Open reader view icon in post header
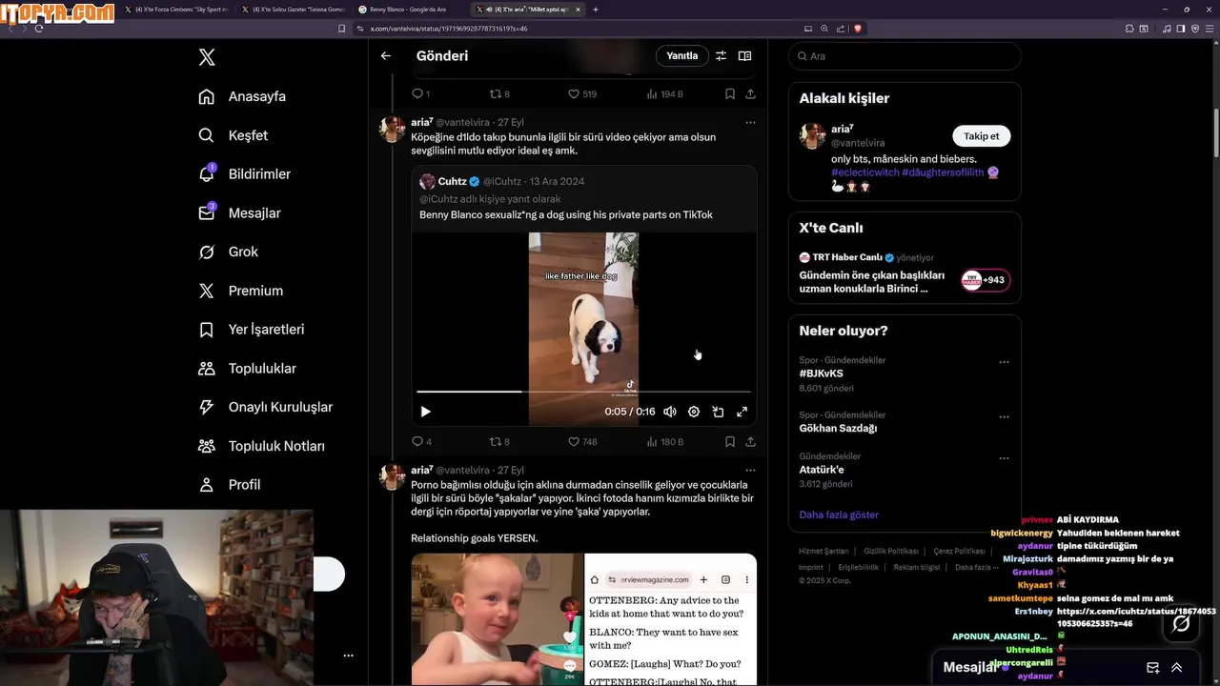 coord(745,56)
